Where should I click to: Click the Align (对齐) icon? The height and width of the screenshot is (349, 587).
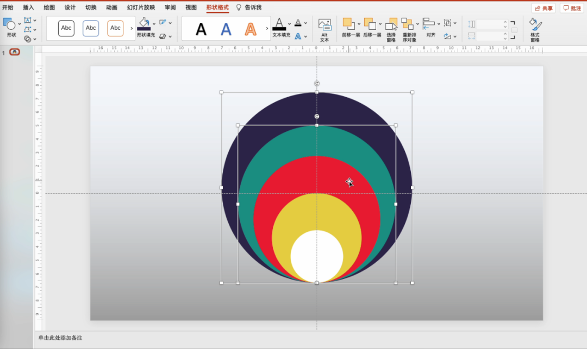[x=428, y=24]
